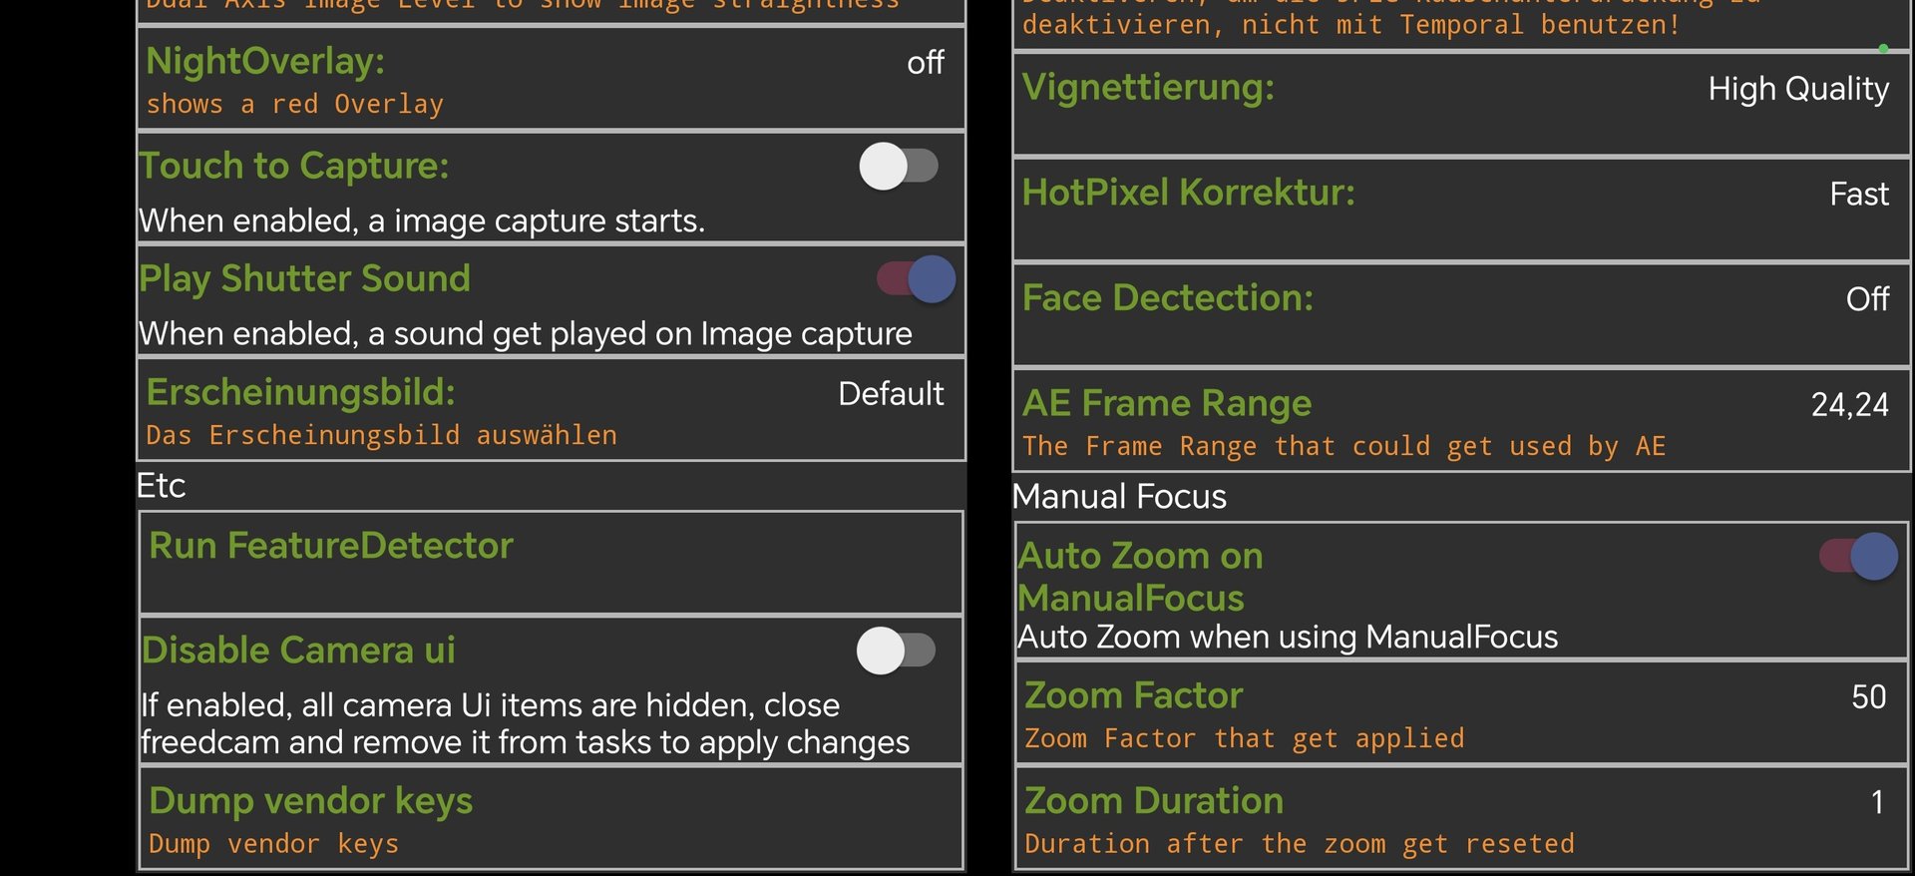Tap the Manual Focus section header

[1119, 497]
